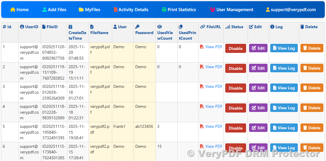Open the support@verypdf.com account menu
The image size is (326, 161).
click(290, 10)
